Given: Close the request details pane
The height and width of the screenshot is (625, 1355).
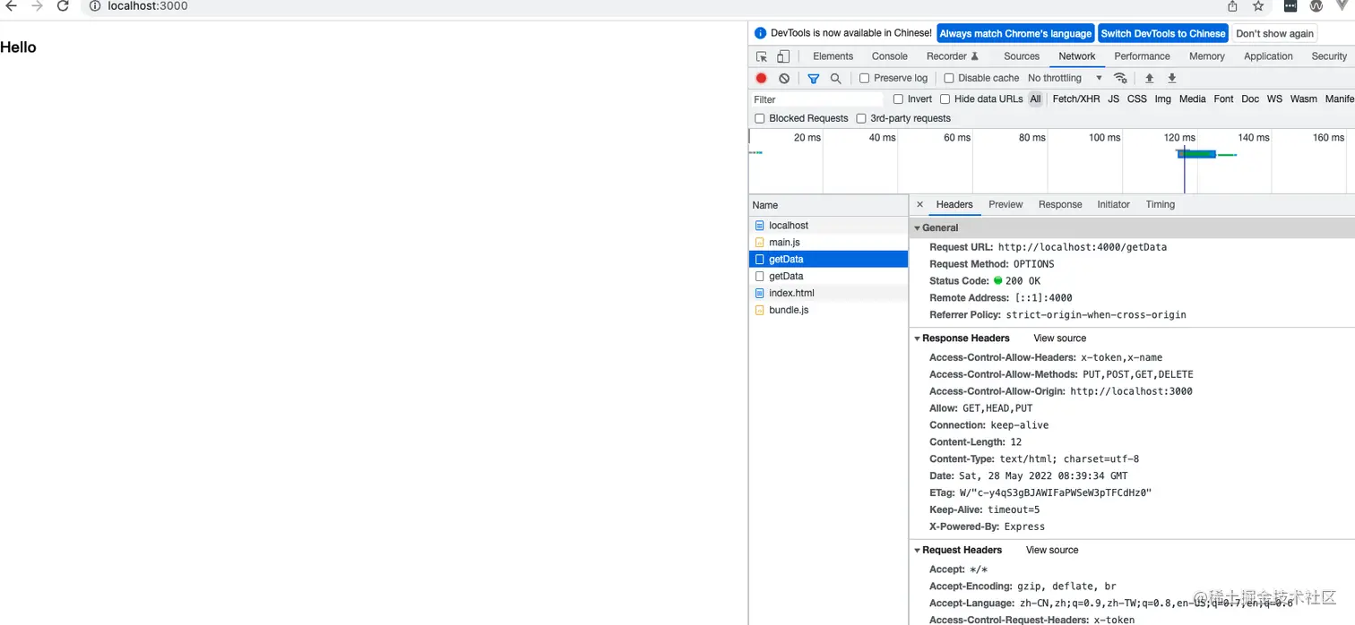Looking at the screenshot, I should pyautogui.click(x=919, y=204).
